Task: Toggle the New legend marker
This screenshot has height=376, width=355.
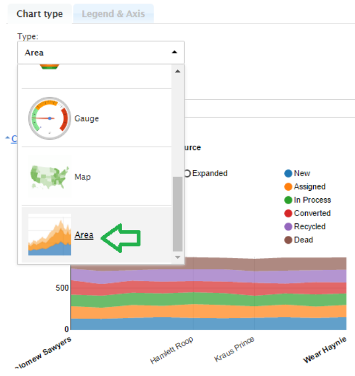Action: (x=288, y=173)
